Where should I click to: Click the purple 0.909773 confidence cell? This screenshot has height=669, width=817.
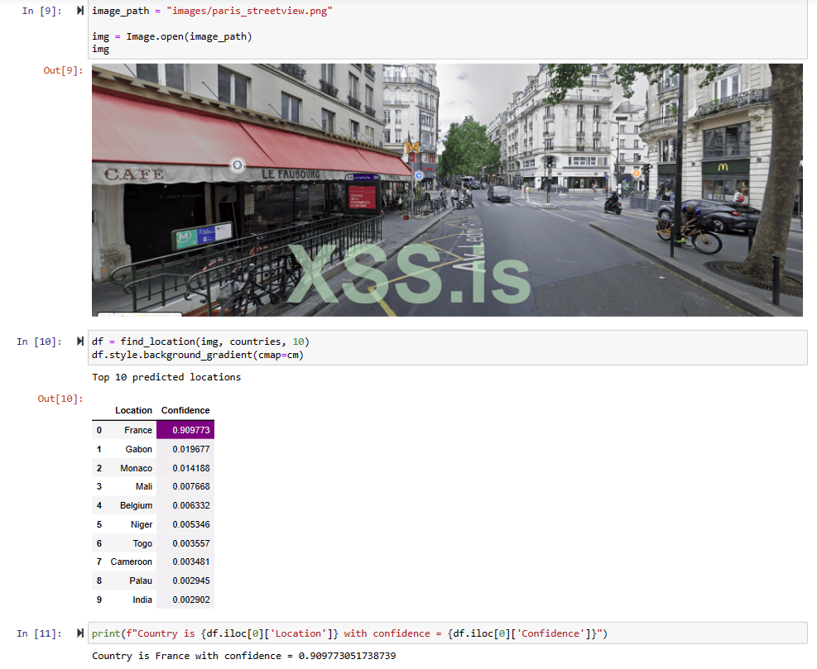pyautogui.click(x=185, y=430)
